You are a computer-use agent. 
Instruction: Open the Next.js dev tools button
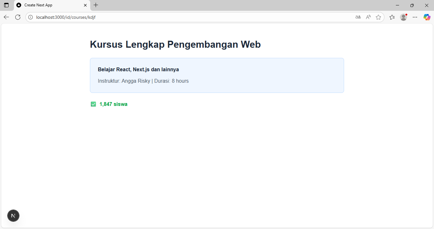(13, 216)
